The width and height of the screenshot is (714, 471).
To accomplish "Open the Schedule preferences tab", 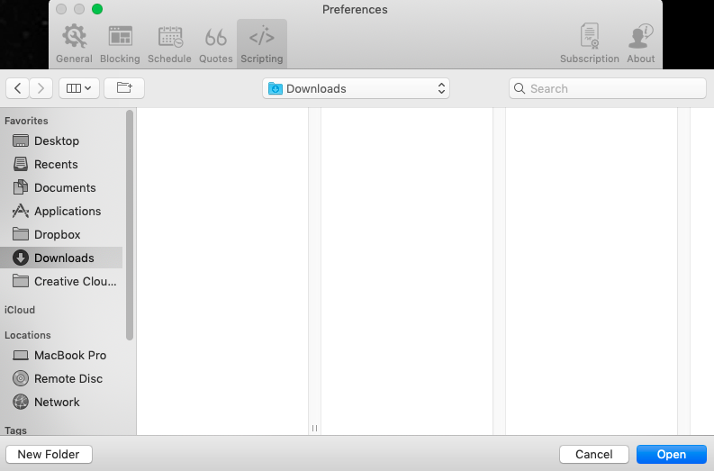I will (x=169, y=44).
